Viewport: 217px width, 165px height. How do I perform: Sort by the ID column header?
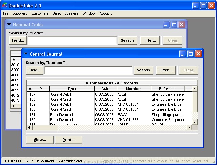[x=38, y=89]
